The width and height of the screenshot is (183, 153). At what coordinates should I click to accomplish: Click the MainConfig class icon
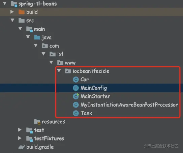(x=76, y=88)
